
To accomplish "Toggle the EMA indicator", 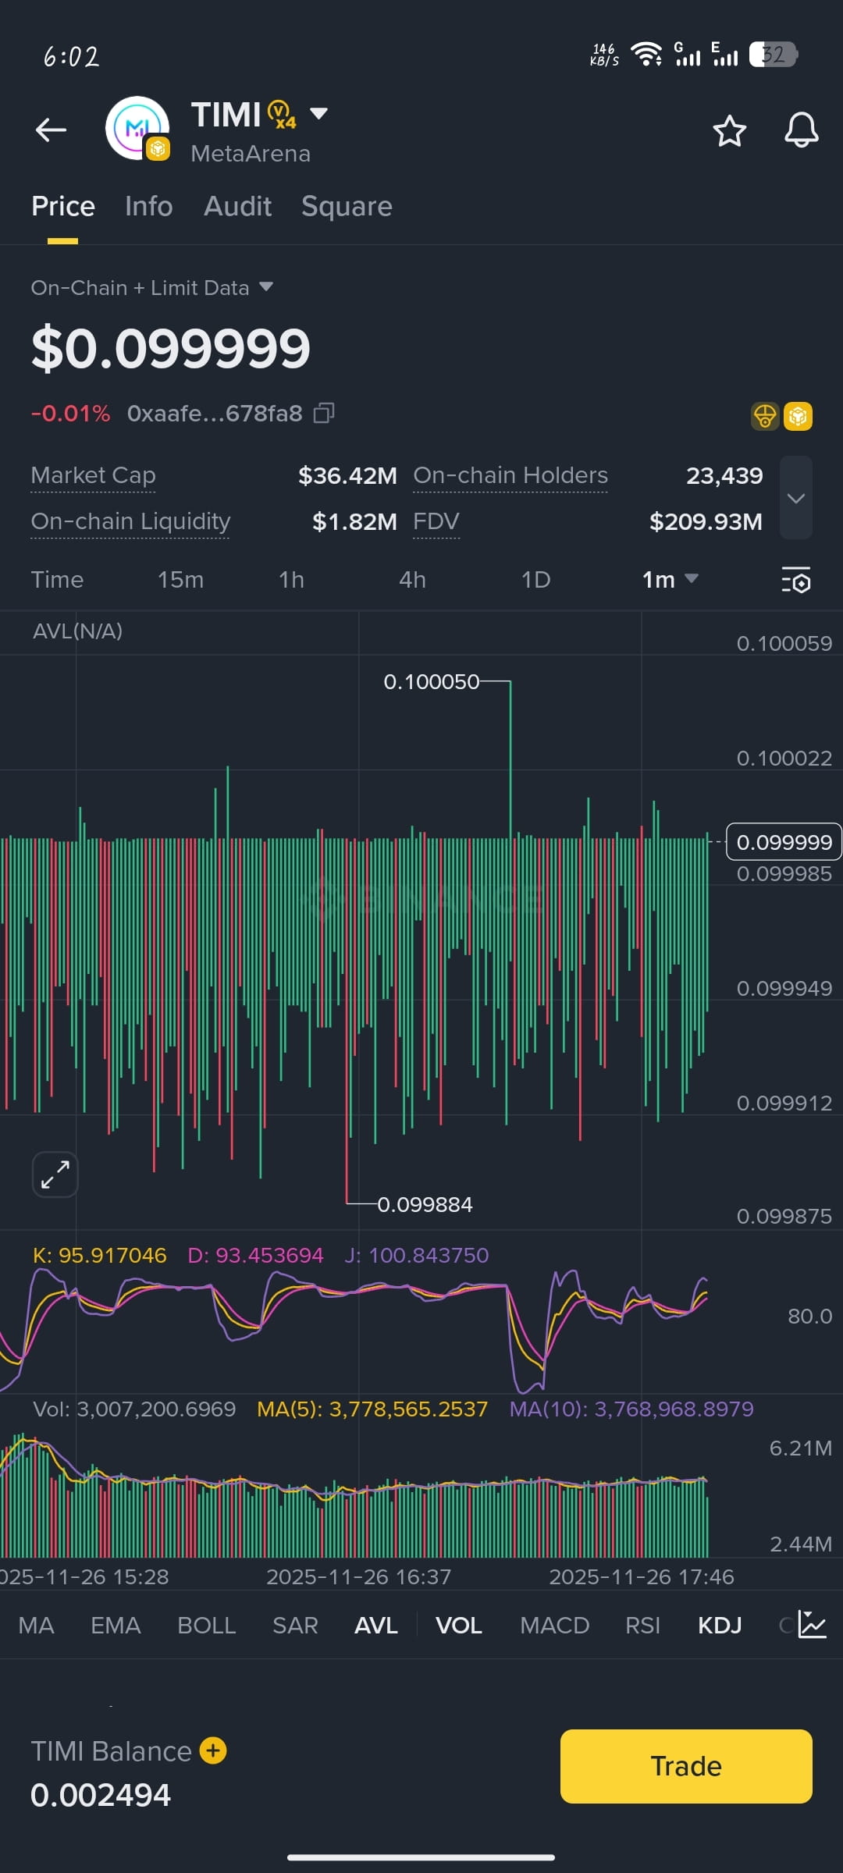I will click(x=116, y=1626).
